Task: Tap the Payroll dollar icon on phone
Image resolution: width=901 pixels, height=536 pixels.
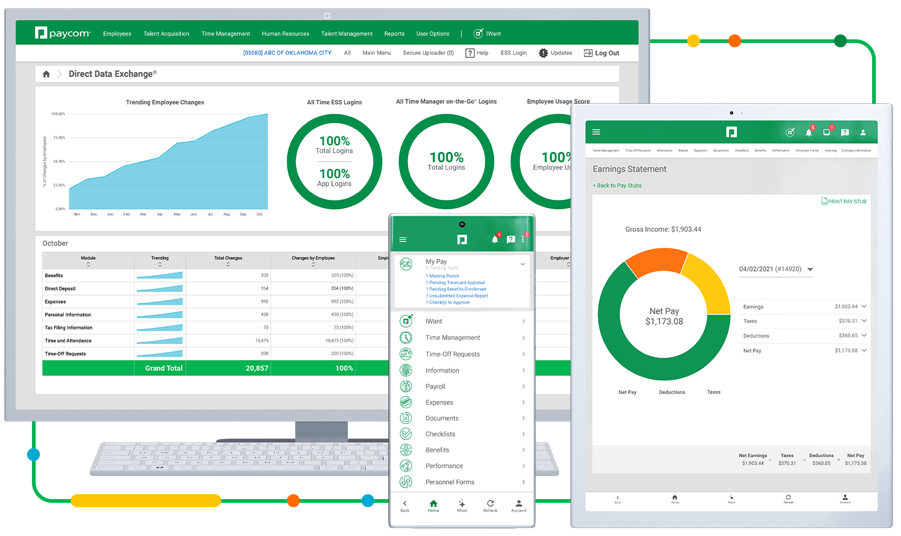Action: coord(406,386)
